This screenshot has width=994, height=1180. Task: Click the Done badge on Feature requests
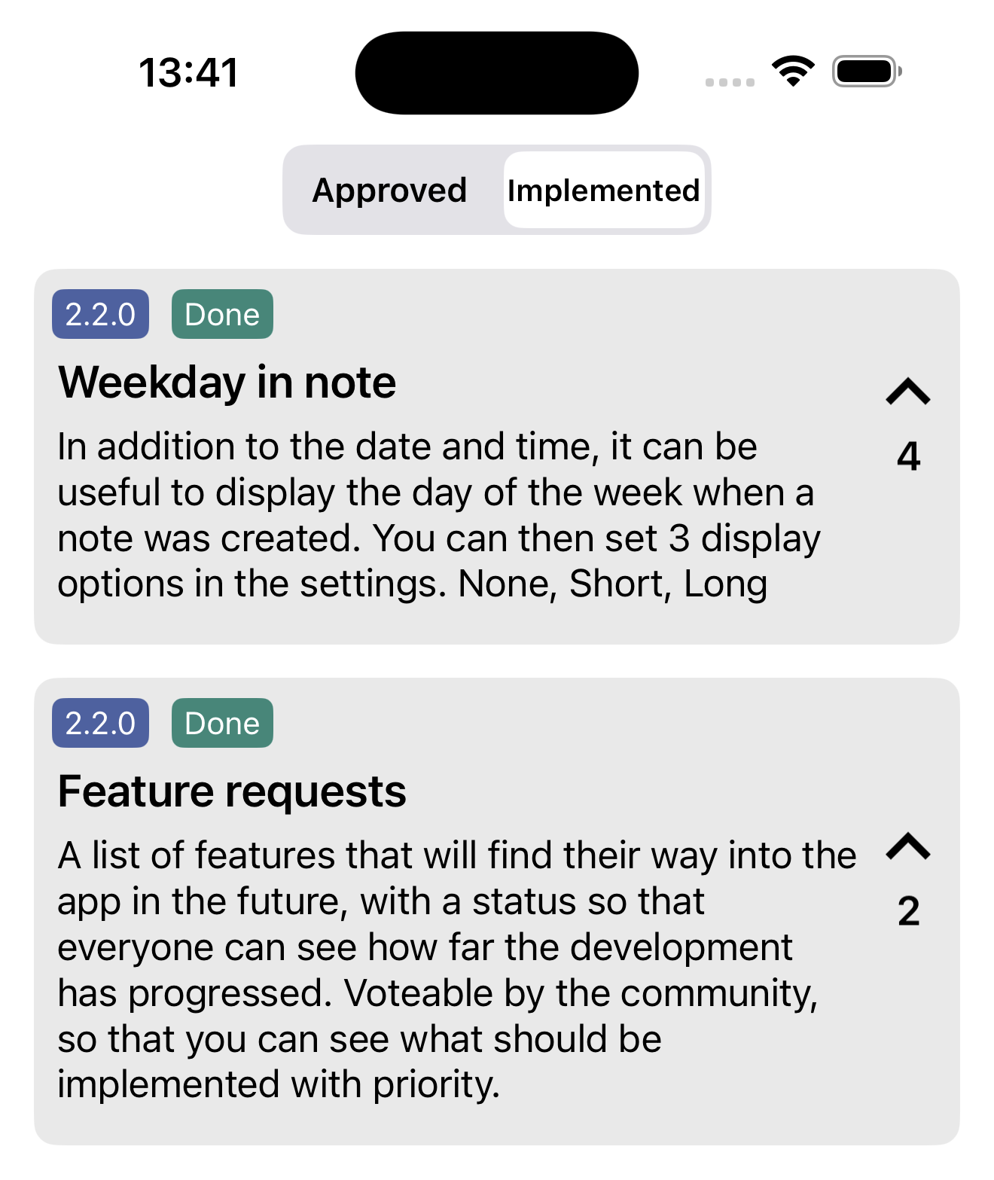point(222,723)
